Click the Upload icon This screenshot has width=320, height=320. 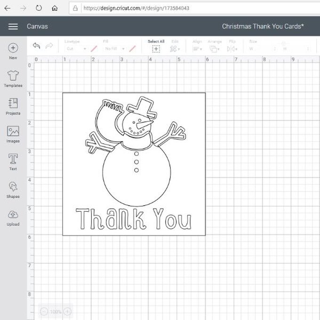[x=13, y=215]
